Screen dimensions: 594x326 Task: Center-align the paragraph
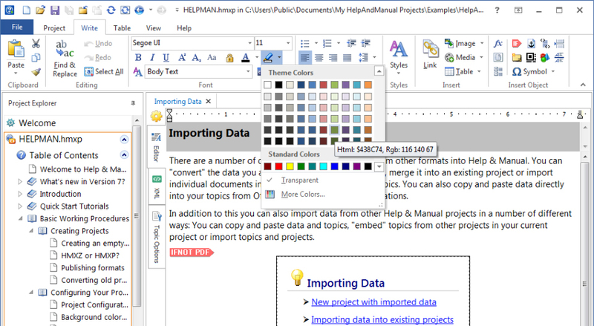click(319, 58)
